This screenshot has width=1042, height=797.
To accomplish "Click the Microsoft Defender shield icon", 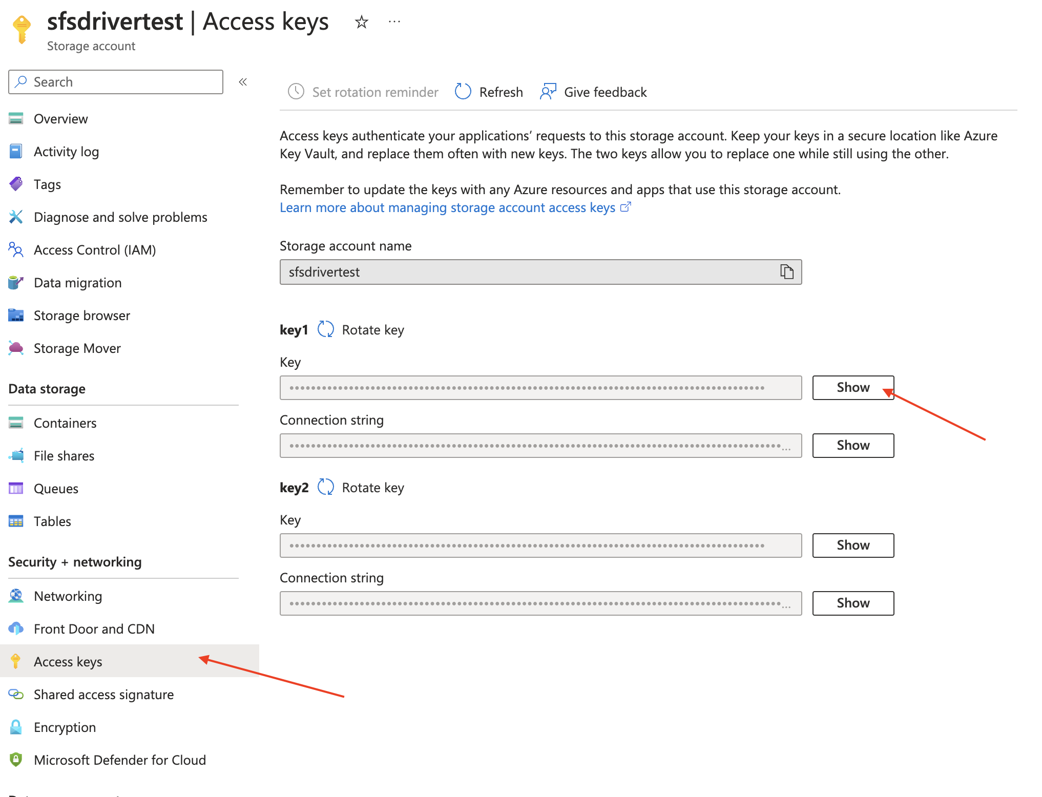I will coord(16,760).
